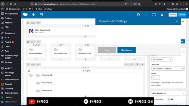Edit the Products tab row pencil icon

click(132, 64)
